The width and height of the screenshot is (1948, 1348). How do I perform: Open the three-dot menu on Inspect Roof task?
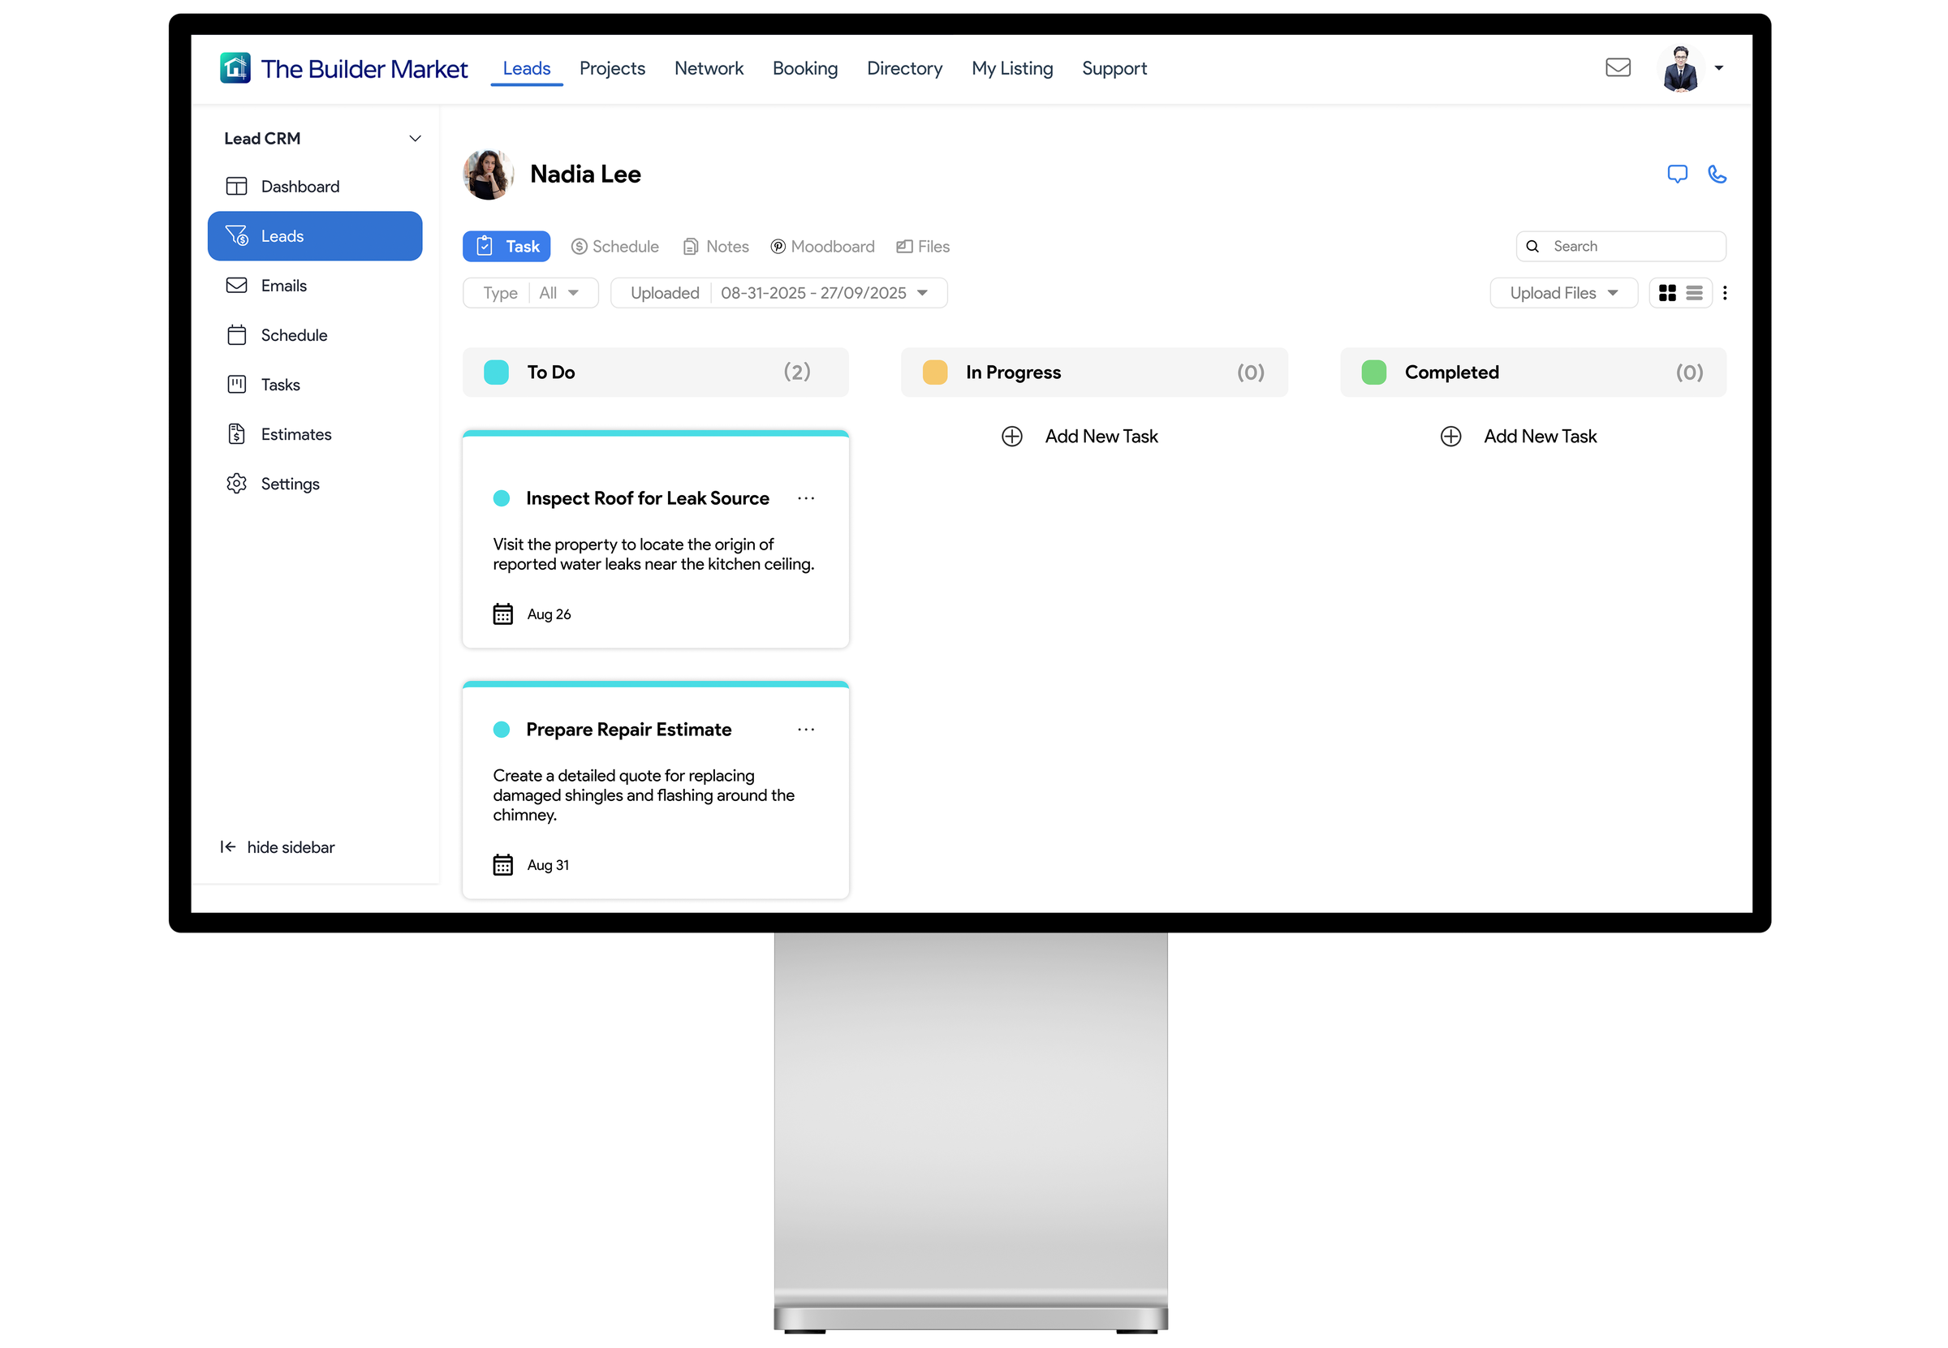(x=806, y=498)
